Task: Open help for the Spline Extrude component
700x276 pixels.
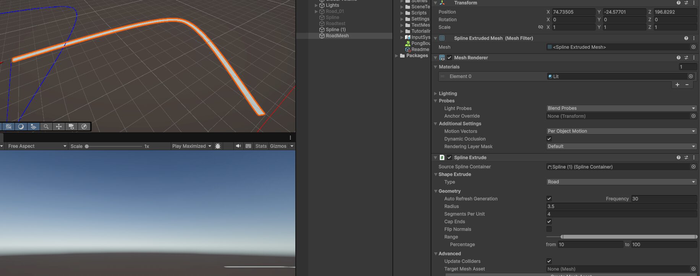Action: 679,157
